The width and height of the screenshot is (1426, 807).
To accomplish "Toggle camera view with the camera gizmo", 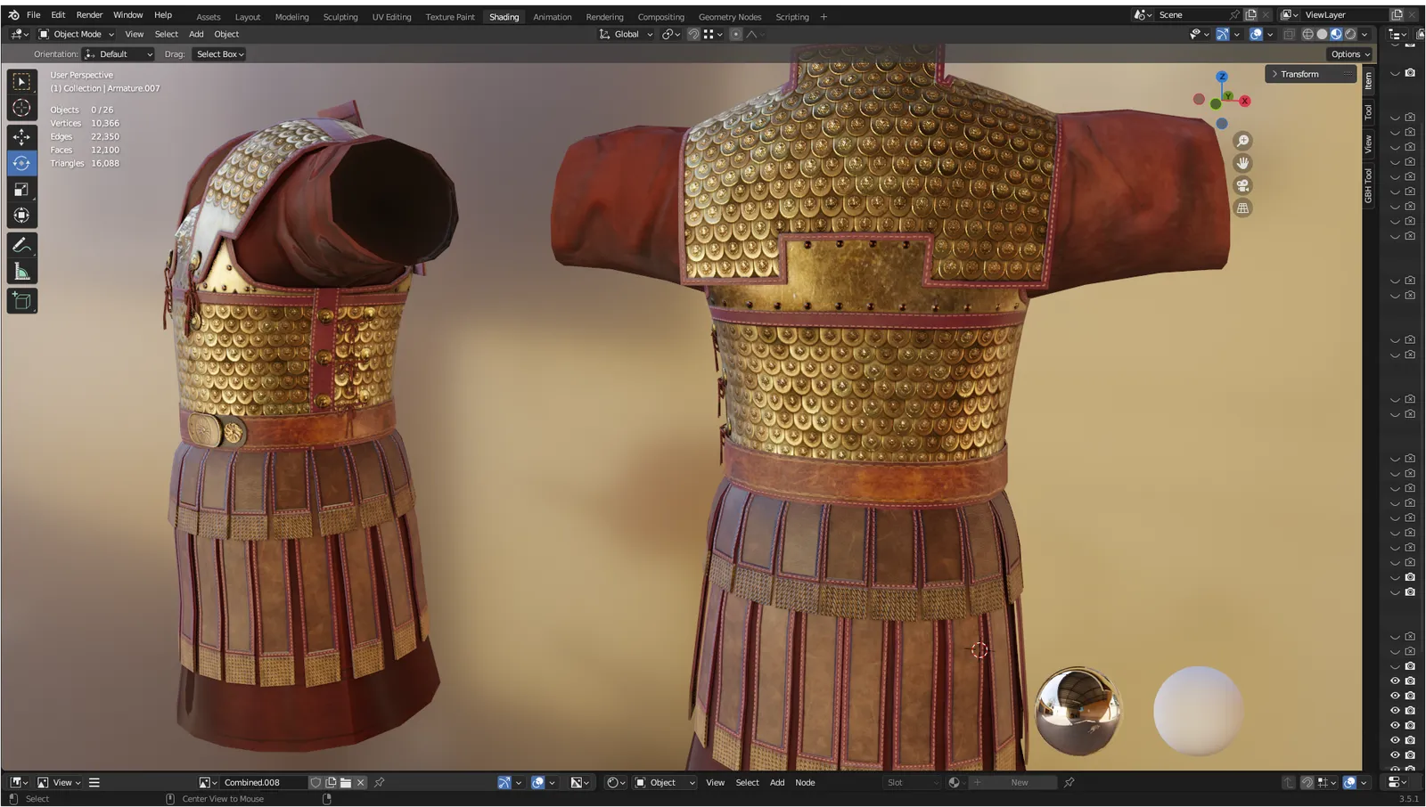I will point(1242,185).
